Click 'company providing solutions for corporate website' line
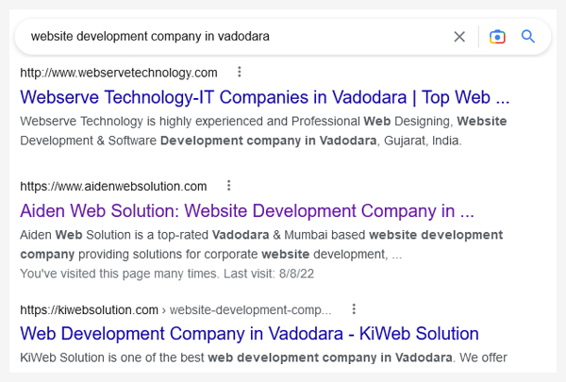The image size is (566, 382). click(x=165, y=255)
